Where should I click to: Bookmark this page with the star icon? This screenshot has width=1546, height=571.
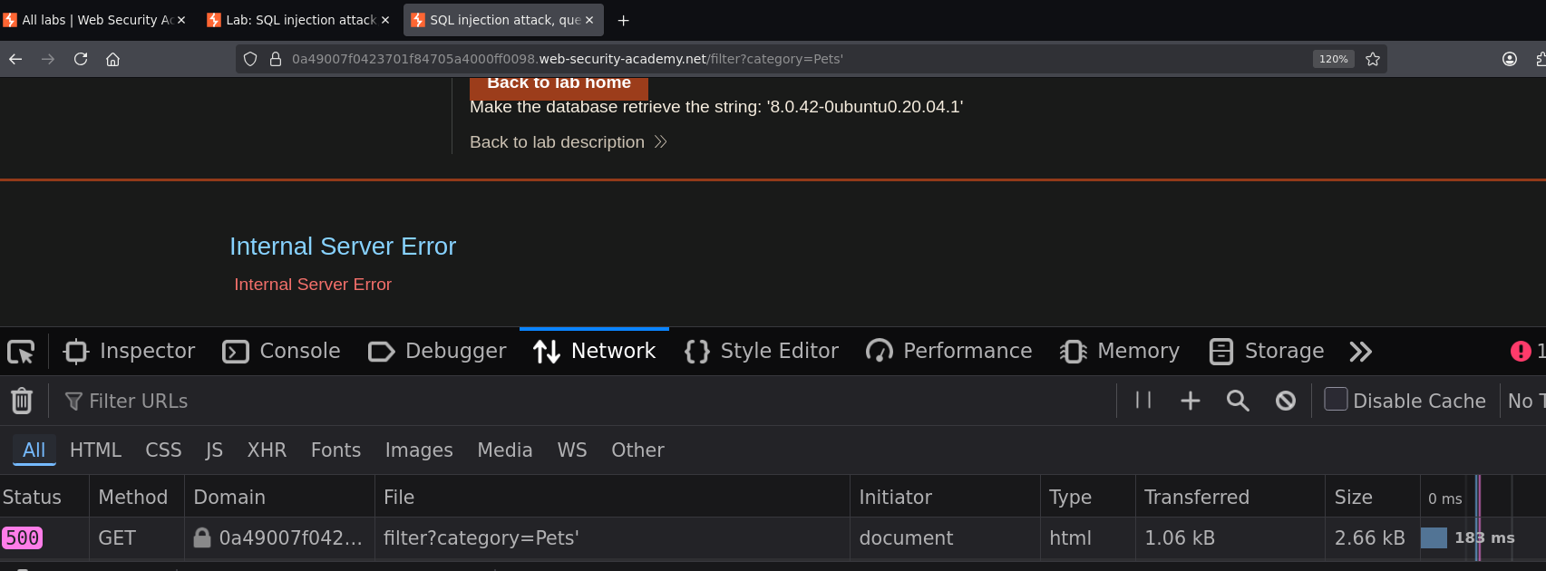[x=1373, y=59]
